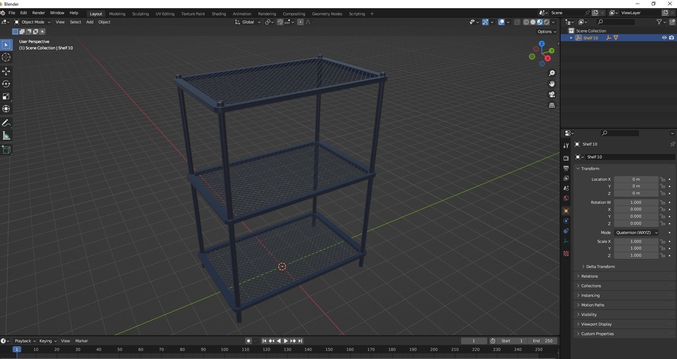Click the pin icon next to Shelf 10
Viewport: 677px width, 359px height.
click(672, 144)
